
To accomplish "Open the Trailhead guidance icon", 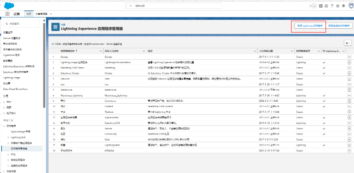I will click(326, 6).
